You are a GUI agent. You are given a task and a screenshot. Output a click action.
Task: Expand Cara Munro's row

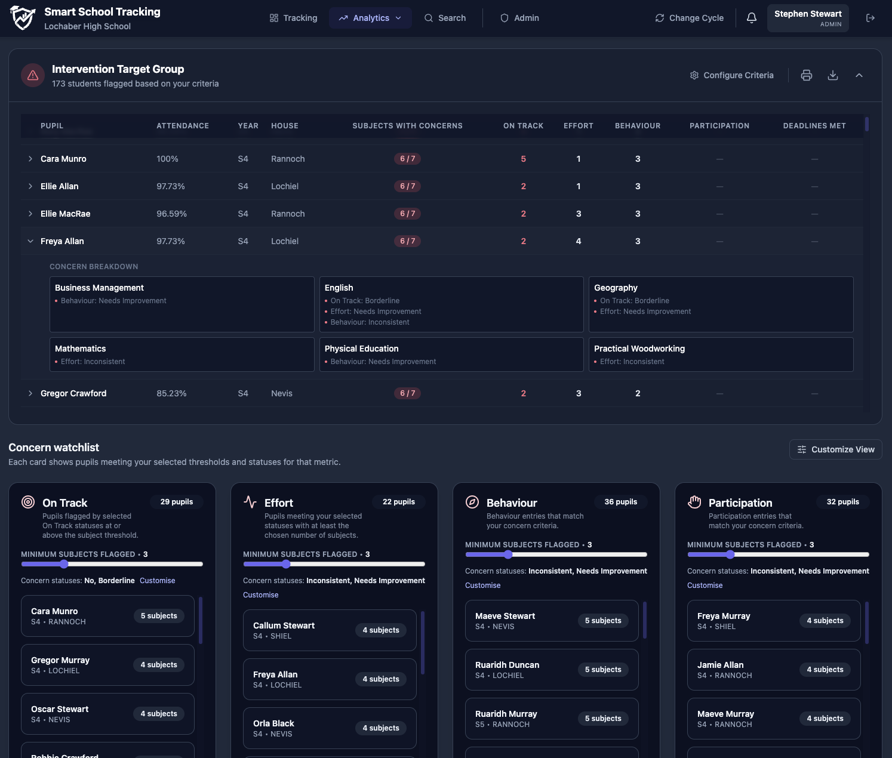[x=30, y=159]
